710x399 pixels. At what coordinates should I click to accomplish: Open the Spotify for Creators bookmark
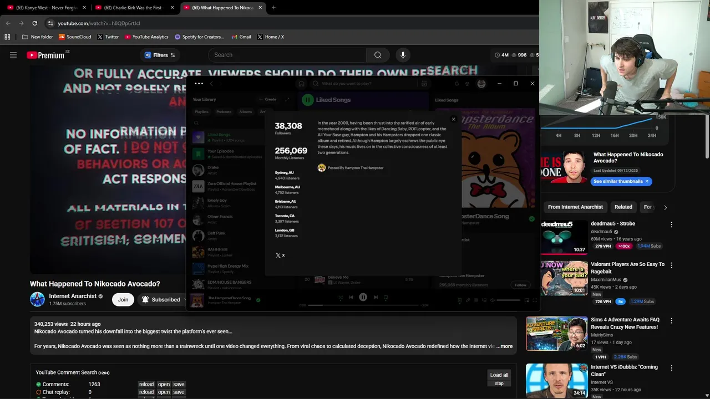click(x=199, y=37)
